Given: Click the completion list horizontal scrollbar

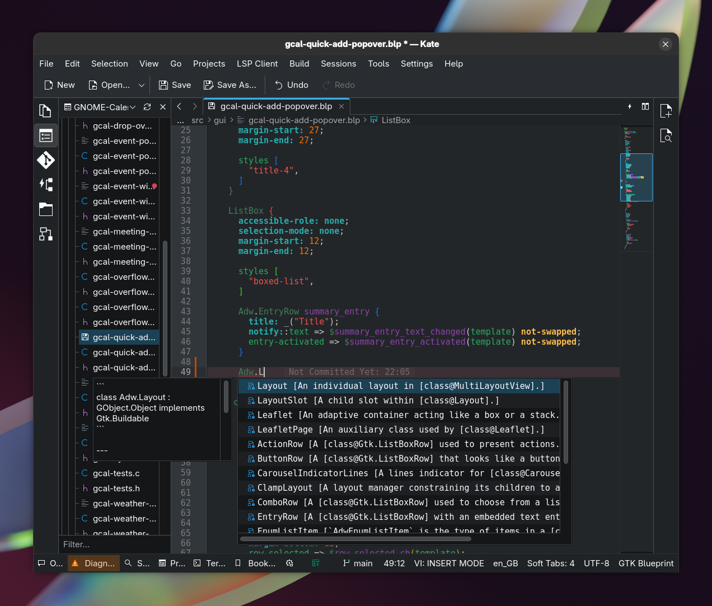Looking at the screenshot, I should [355, 539].
